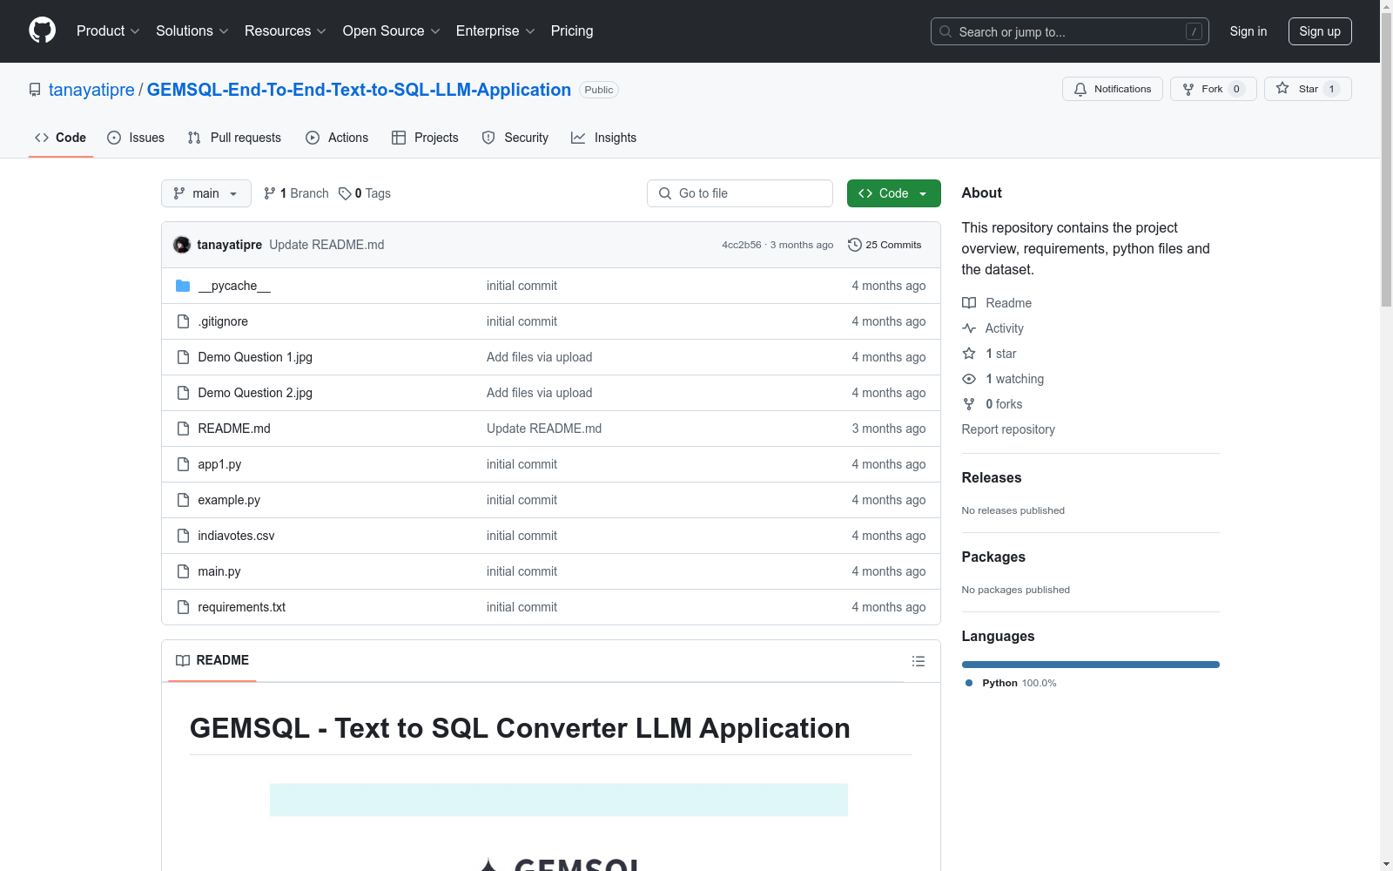Click the Sign in link

[x=1248, y=31]
